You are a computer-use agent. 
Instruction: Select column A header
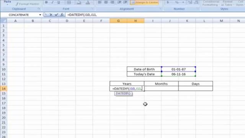pos(15,21)
